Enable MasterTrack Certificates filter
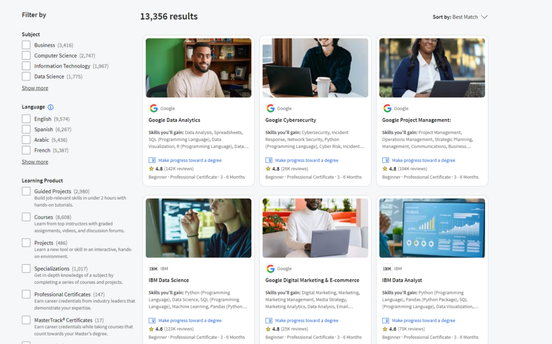Image resolution: width=552 pixels, height=344 pixels. point(26,320)
